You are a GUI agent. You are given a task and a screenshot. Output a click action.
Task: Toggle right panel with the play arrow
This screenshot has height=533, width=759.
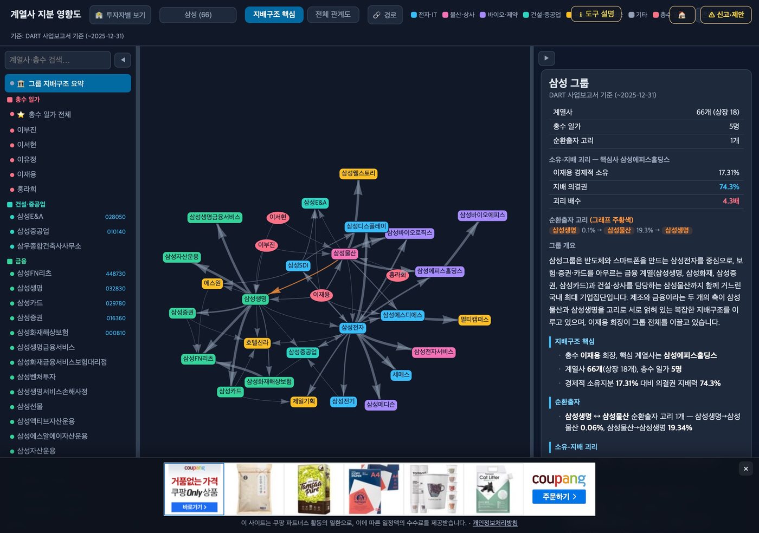click(x=546, y=58)
